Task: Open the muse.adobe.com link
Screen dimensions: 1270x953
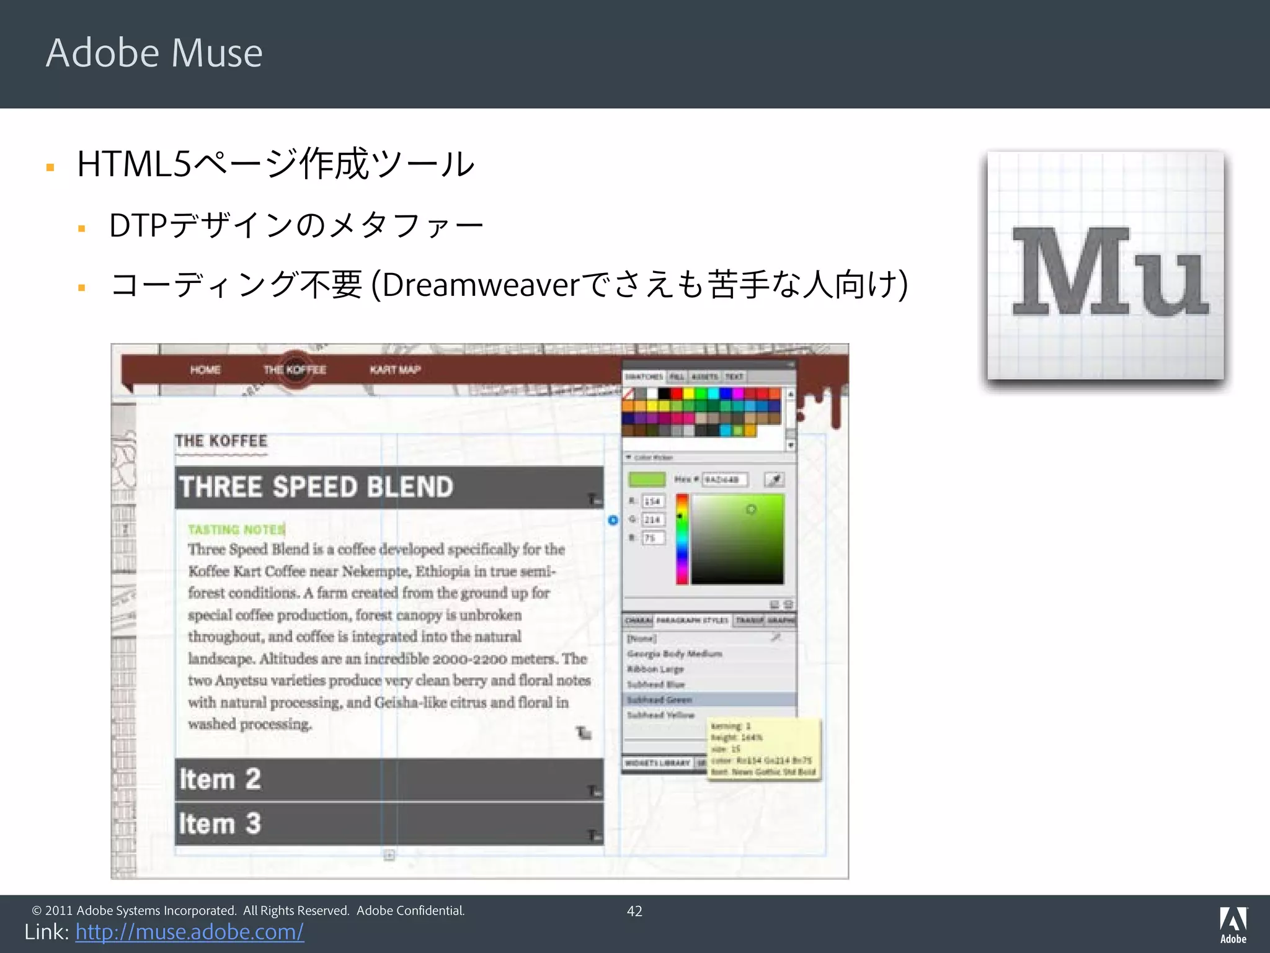Action: (190, 932)
